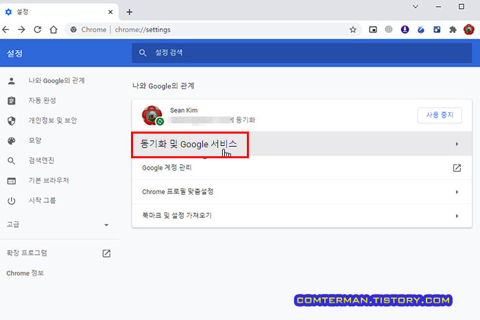
Task: Open the purple download extension icon
Action: [x=405, y=29]
